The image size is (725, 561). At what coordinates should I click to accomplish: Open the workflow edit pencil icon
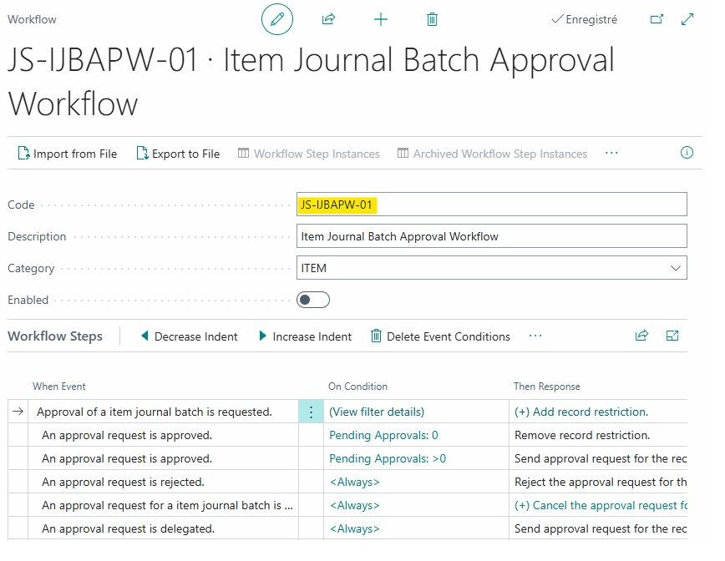[x=277, y=18]
